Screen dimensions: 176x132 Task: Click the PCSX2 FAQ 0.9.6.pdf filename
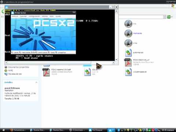(x=141, y=60)
